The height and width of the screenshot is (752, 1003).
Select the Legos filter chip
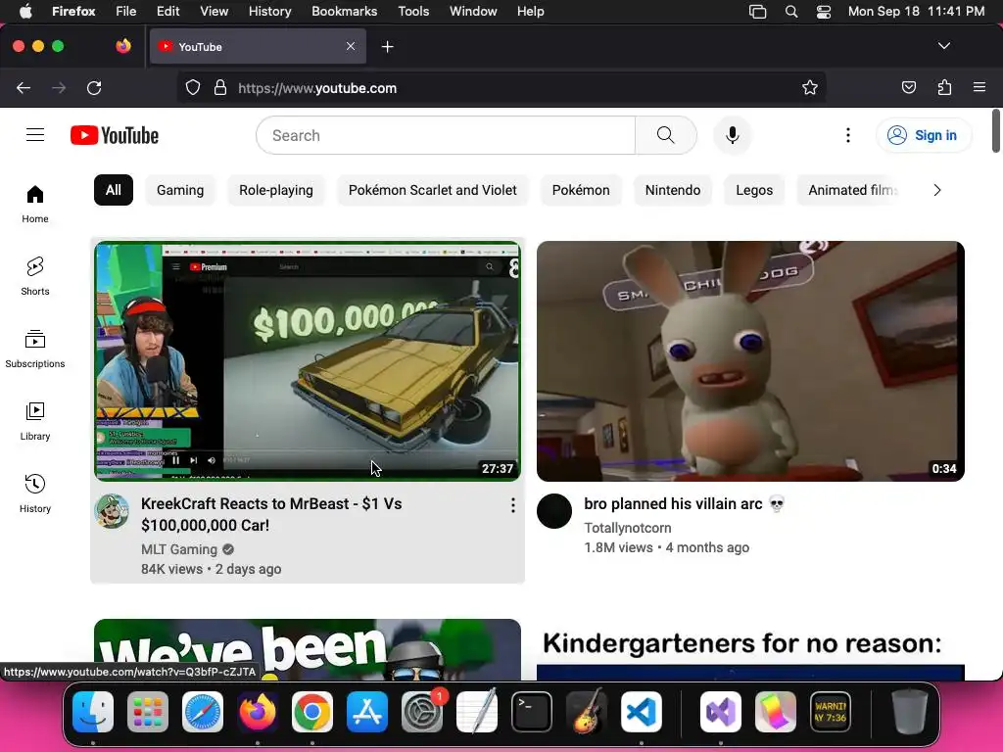pyautogui.click(x=754, y=190)
